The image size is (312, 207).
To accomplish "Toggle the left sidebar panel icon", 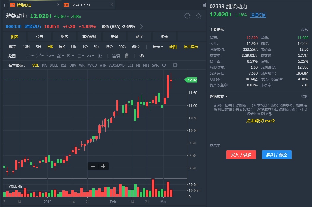I will tap(4, 5).
